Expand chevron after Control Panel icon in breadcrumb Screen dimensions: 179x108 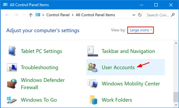(x=43, y=15)
